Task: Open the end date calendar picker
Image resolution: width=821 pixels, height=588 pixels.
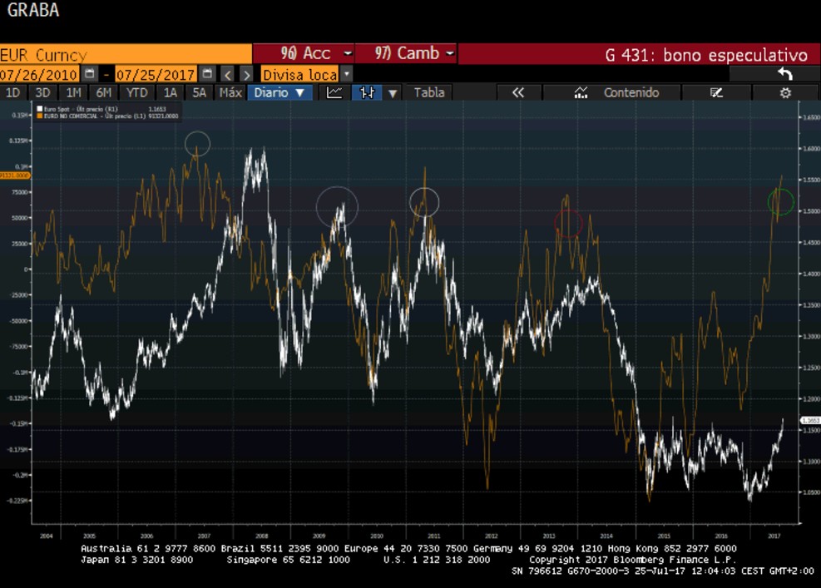Action: (x=208, y=74)
